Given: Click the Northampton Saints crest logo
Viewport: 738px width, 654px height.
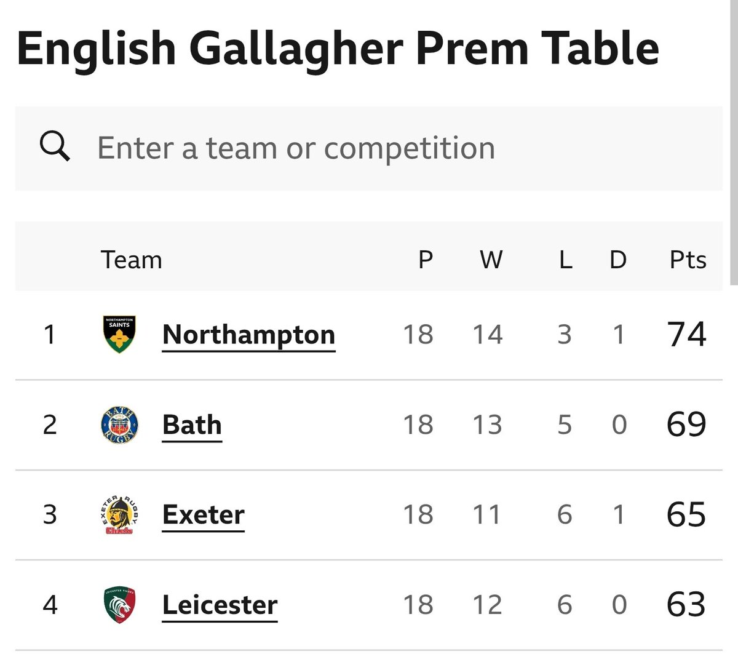Looking at the screenshot, I should [119, 334].
